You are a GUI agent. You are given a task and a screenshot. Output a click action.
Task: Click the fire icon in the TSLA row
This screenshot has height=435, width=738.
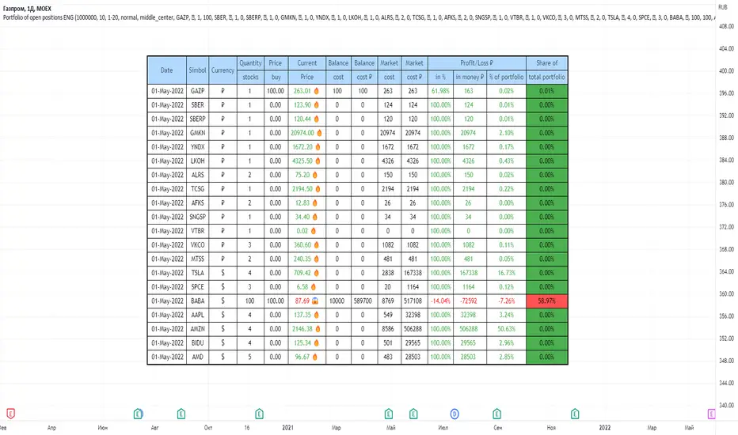coord(316,273)
